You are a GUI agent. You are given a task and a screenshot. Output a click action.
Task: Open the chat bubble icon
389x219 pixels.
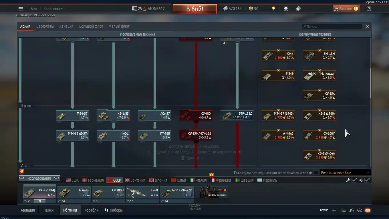[x=360, y=210]
